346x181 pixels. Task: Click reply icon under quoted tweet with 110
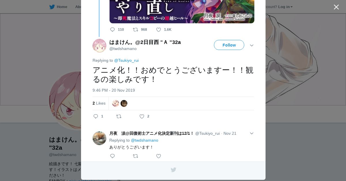[113, 30]
